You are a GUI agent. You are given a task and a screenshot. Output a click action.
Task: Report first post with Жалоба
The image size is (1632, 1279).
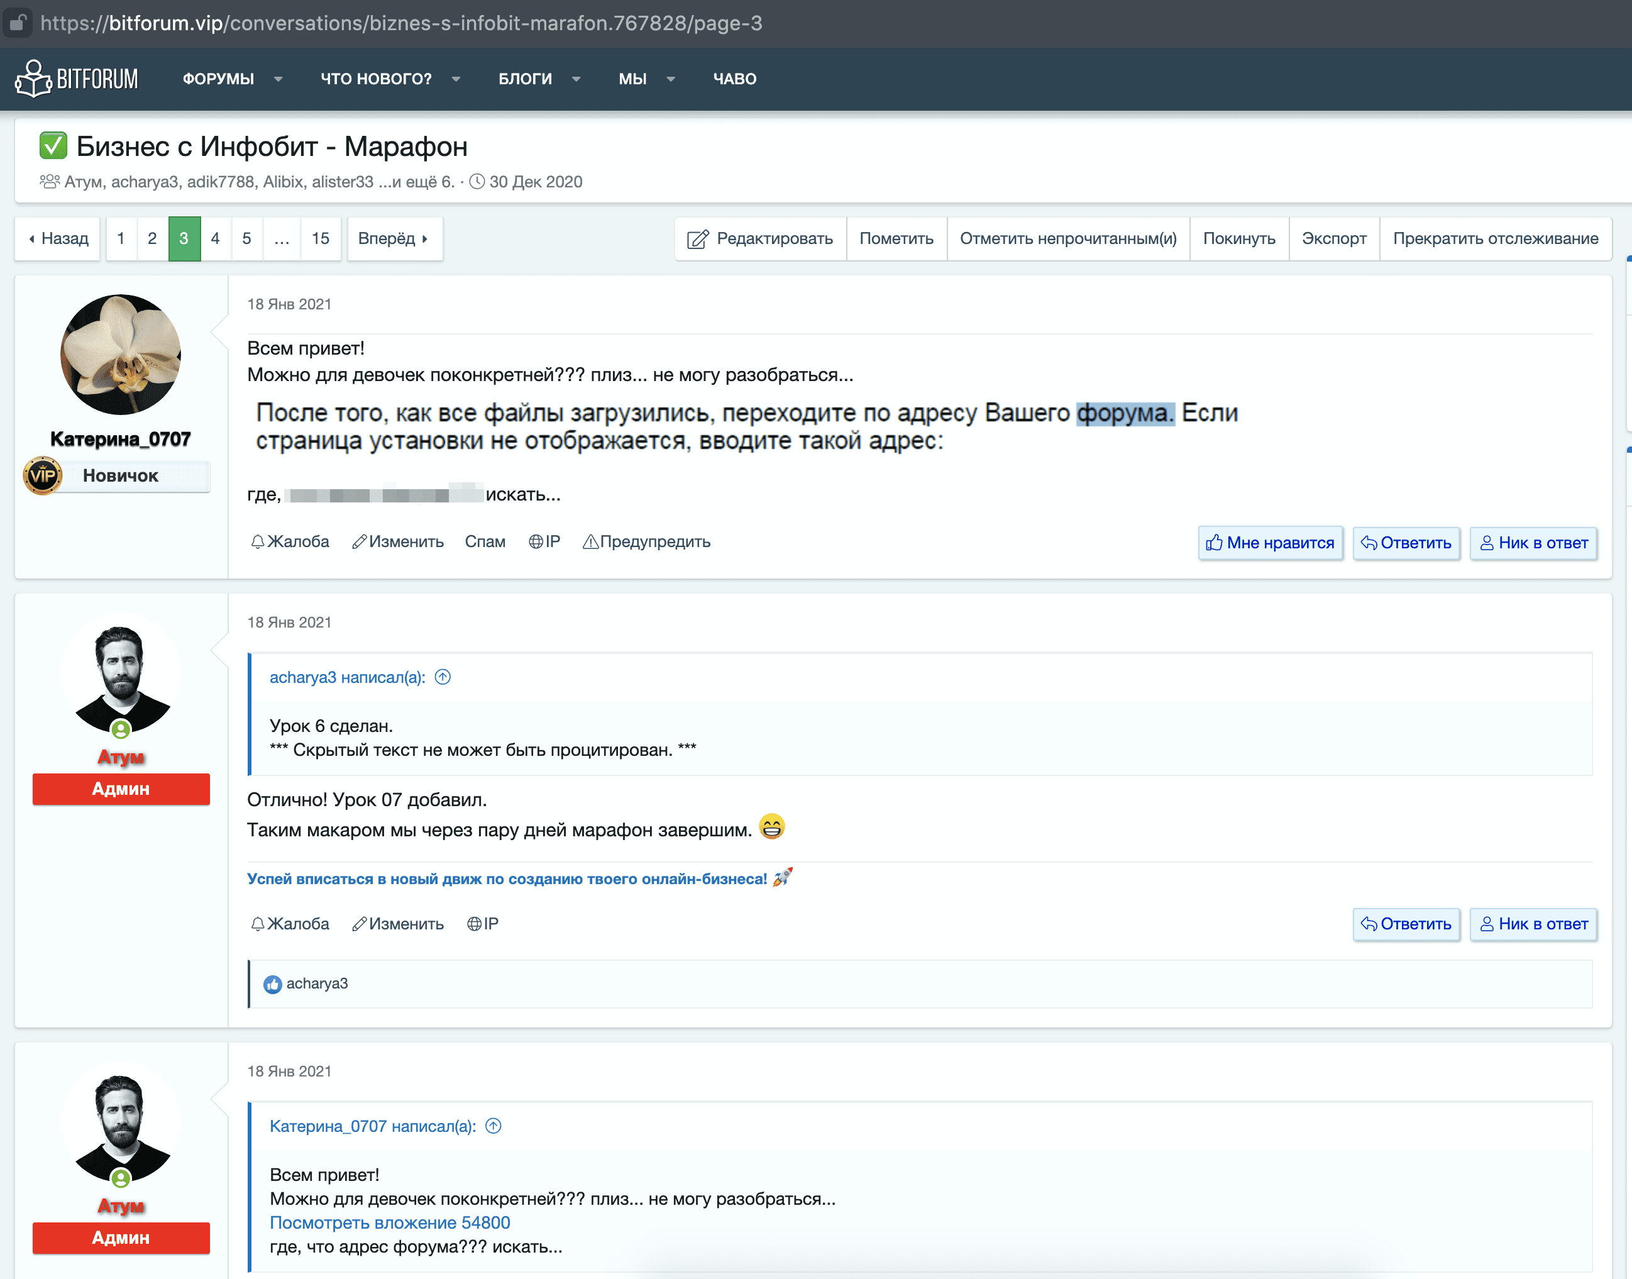pos(290,541)
